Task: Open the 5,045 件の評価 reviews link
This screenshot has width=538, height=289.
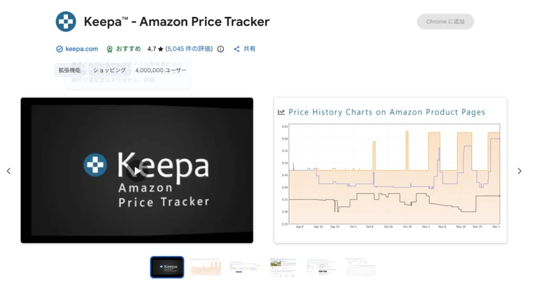Action: tap(190, 49)
